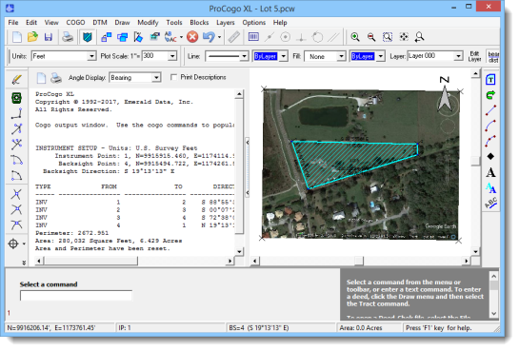Select the ruler measure tool icon
The height and width of the screenshot is (351, 519).
[233, 37]
